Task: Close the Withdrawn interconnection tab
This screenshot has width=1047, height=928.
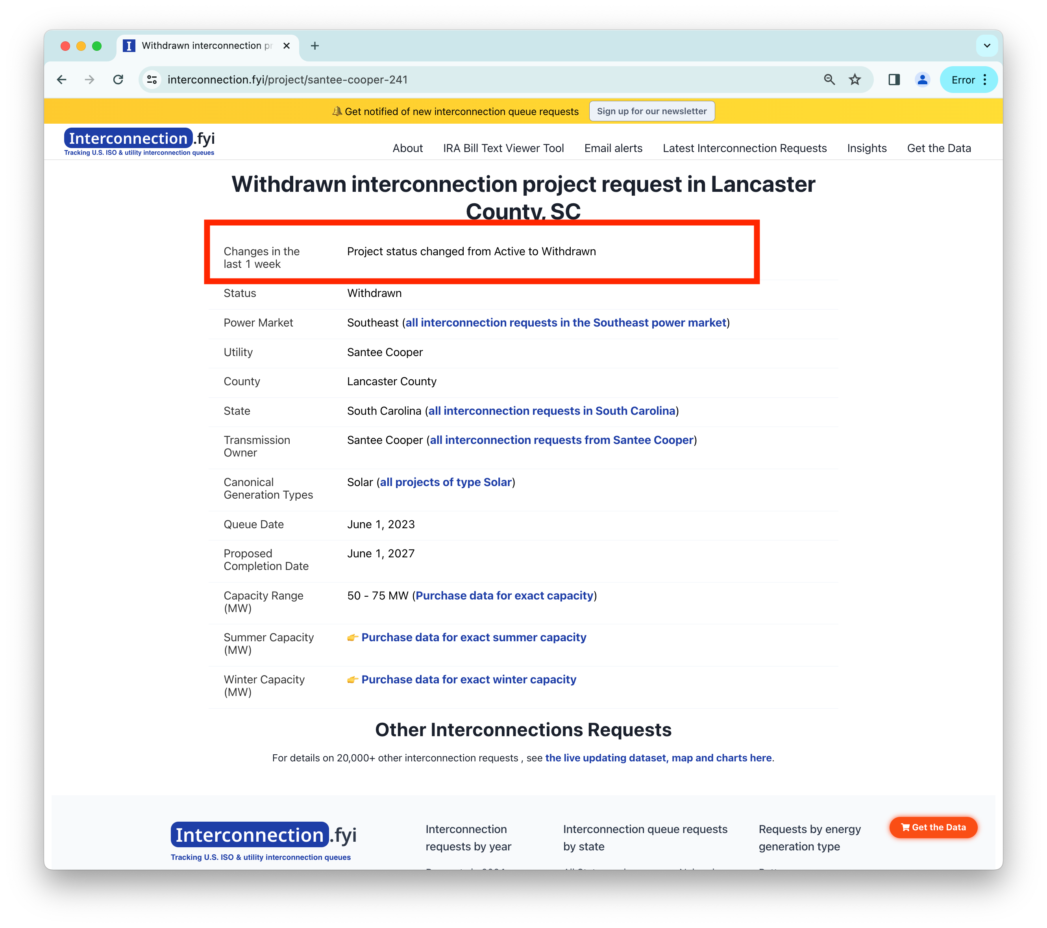Action: coord(286,46)
